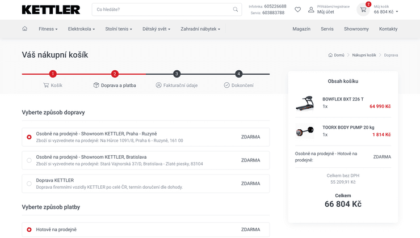Select pickup at Bratislava showroom
The image size is (420, 238).
pyautogui.click(x=30, y=160)
